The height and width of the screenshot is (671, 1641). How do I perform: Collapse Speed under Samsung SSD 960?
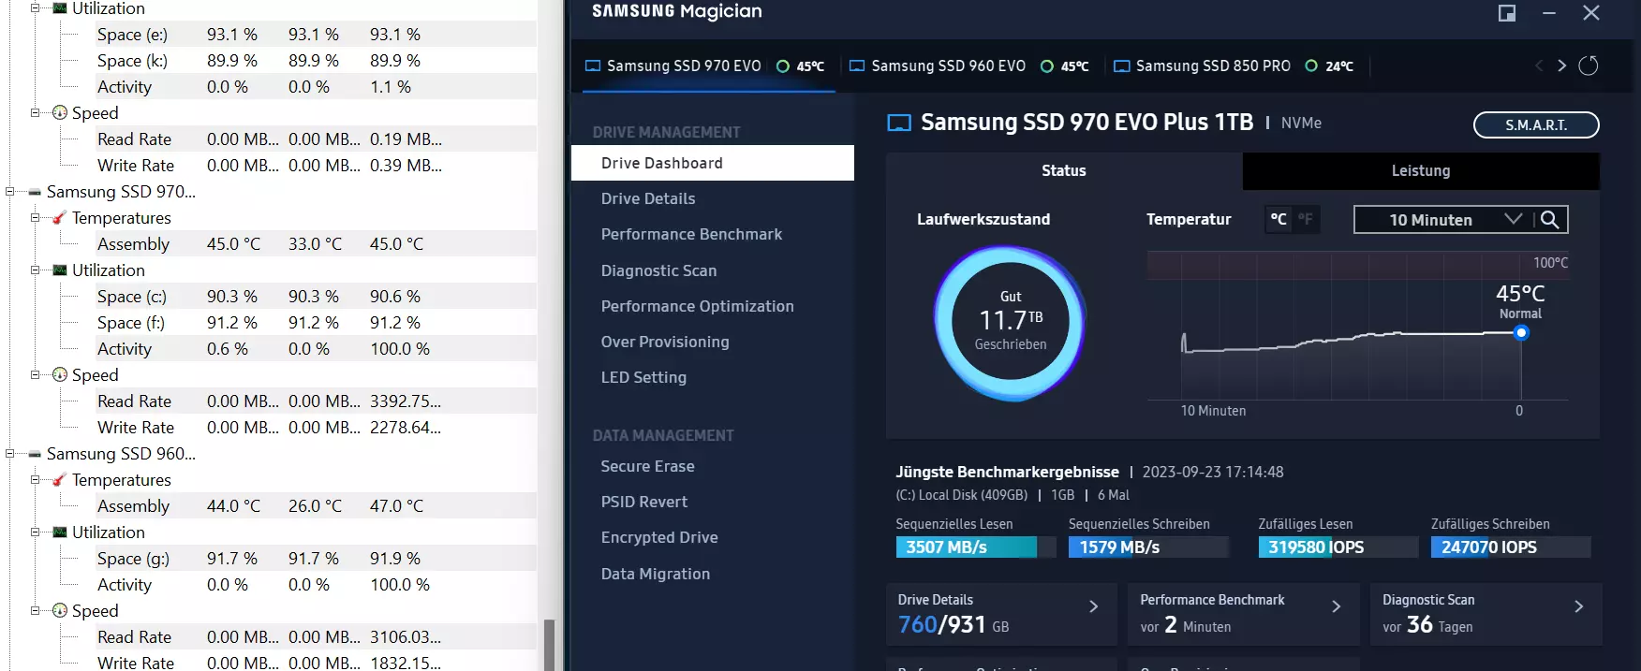click(x=35, y=611)
